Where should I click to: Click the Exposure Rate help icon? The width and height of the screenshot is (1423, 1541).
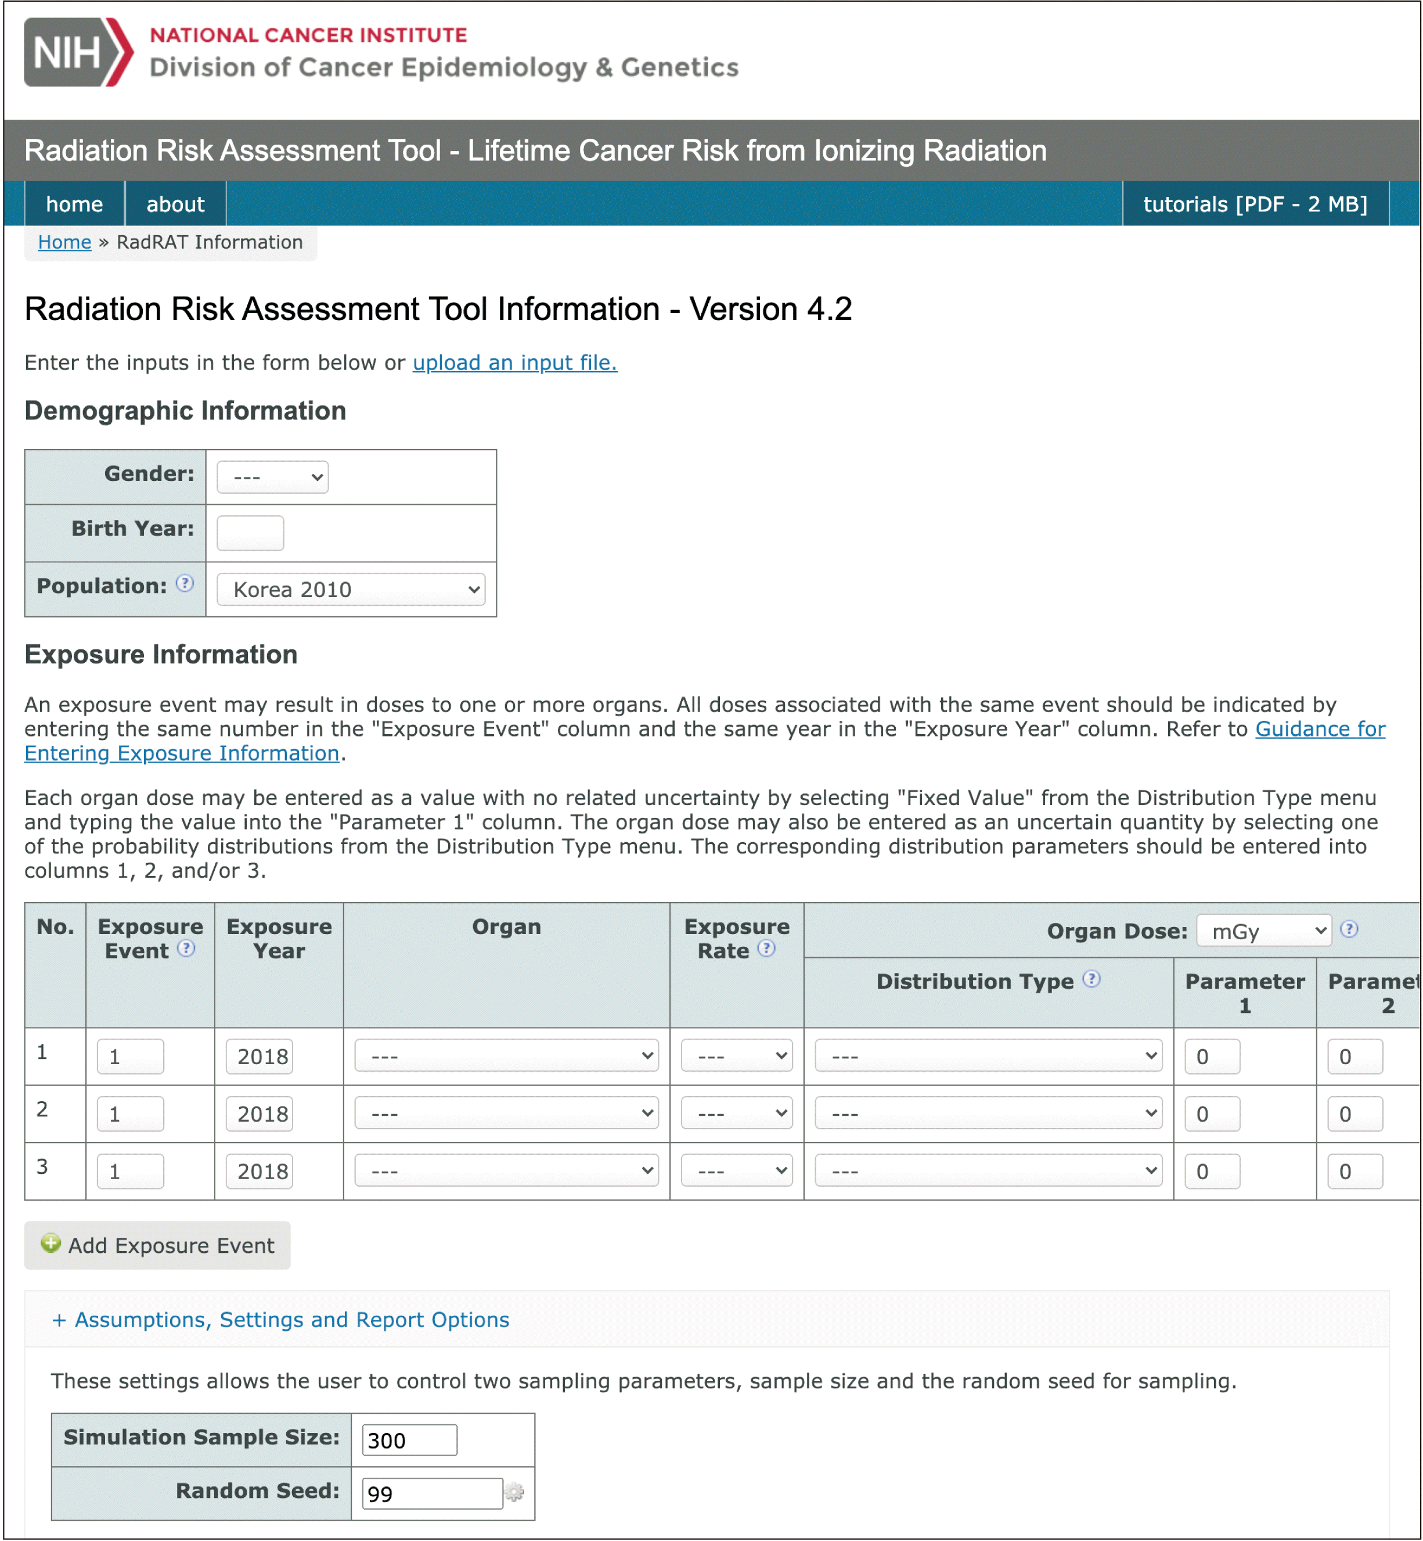click(x=766, y=949)
